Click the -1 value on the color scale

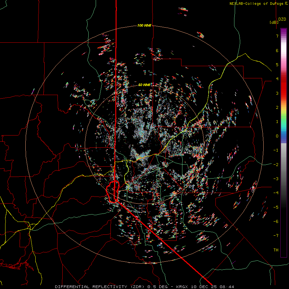(x=276, y=150)
